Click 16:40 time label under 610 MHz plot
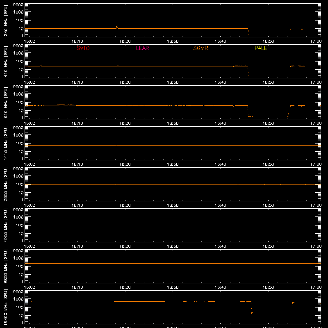Viewport: 328px width, 328px height. (x=221, y=123)
